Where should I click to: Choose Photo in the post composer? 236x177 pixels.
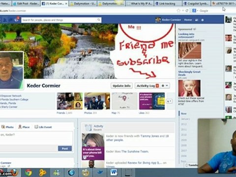(7, 127)
